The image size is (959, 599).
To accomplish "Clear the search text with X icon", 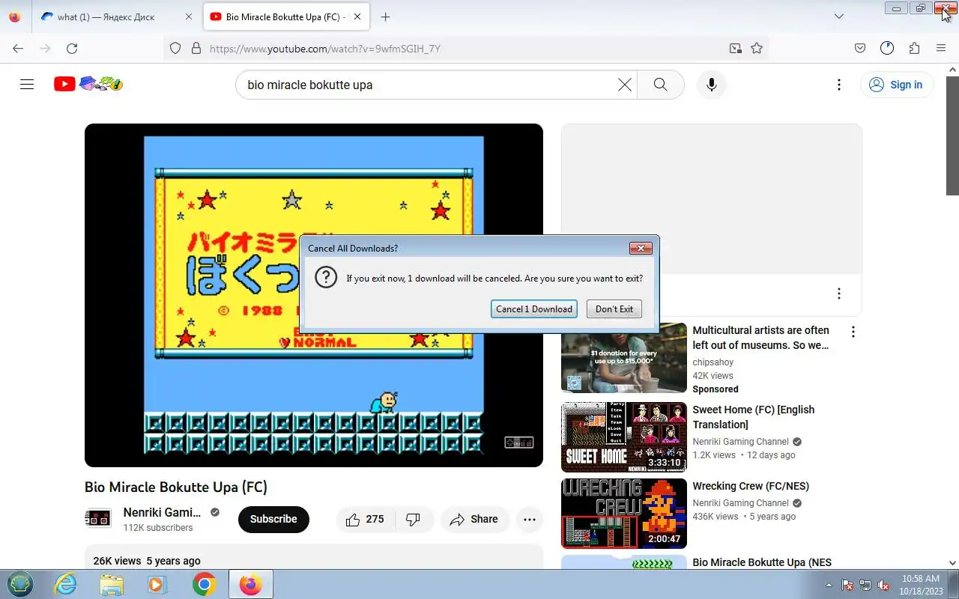I will (x=624, y=85).
